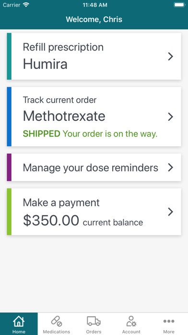
Task: Tap the Wi-Fi status icon
Action: point(26,5)
